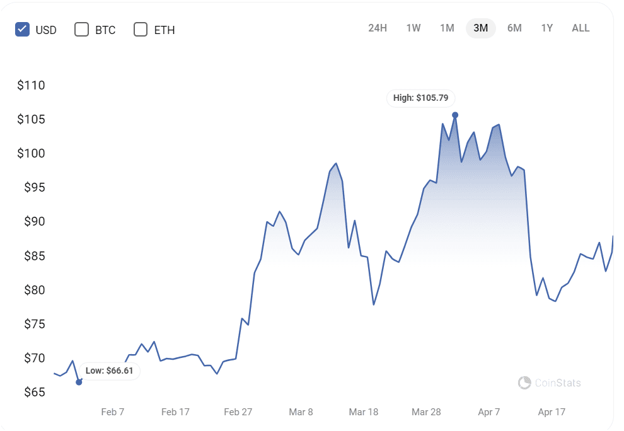Click the Feb 7 date label
The width and height of the screenshot is (624, 431).
click(113, 412)
